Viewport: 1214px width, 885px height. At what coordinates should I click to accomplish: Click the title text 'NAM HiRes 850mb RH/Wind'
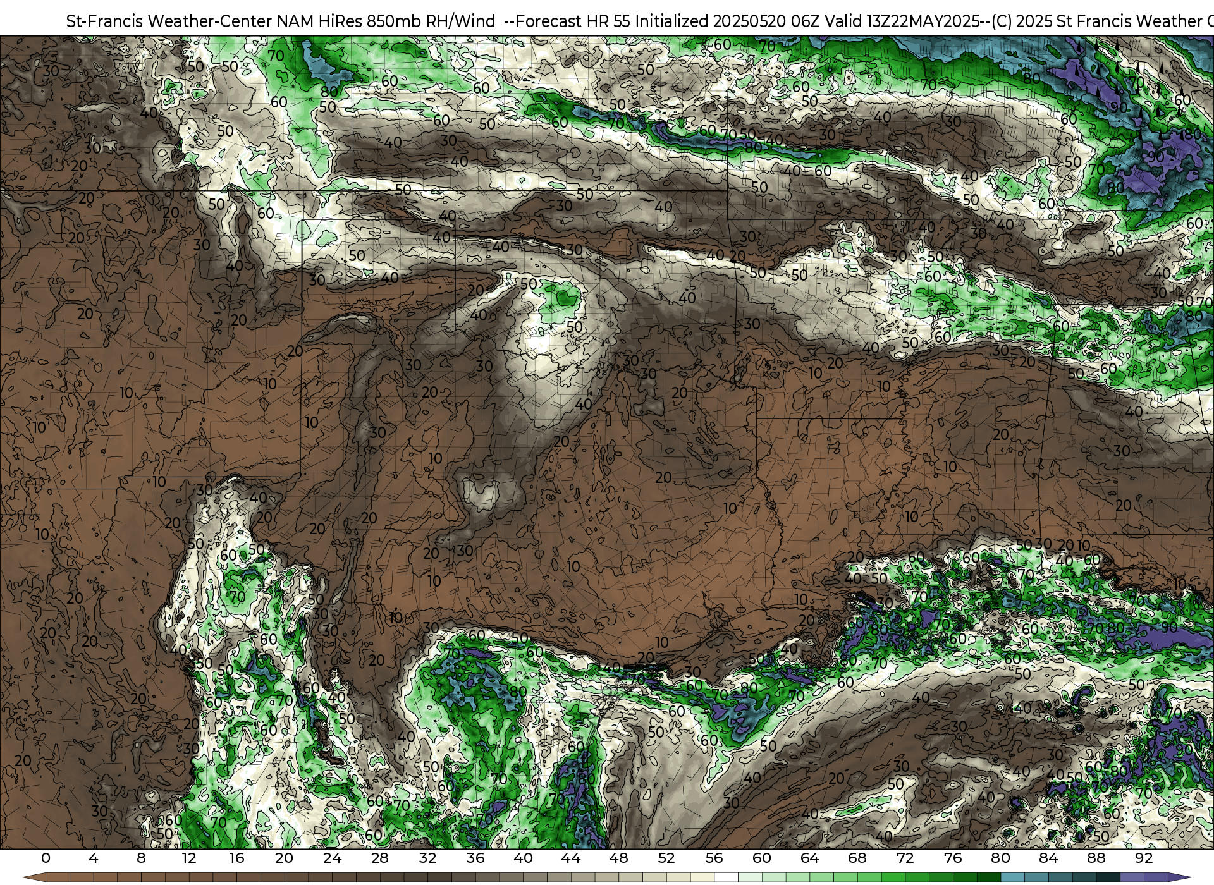click(386, 21)
